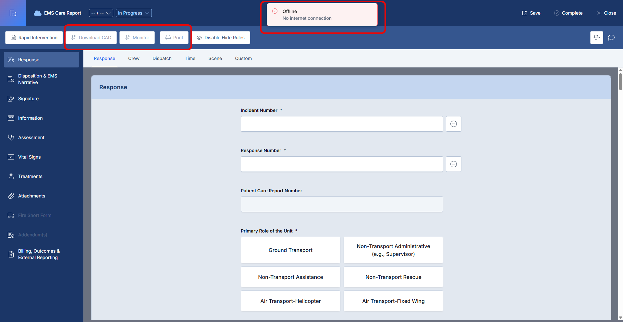Select the Addendum(s) sidebar item
The height and width of the screenshot is (322, 623).
point(42,235)
